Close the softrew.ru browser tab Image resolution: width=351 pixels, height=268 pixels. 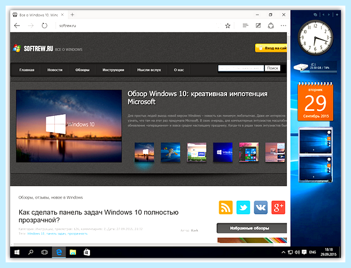point(62,15)
